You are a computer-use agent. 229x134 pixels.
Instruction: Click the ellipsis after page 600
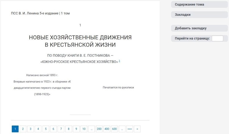(122, 129)
